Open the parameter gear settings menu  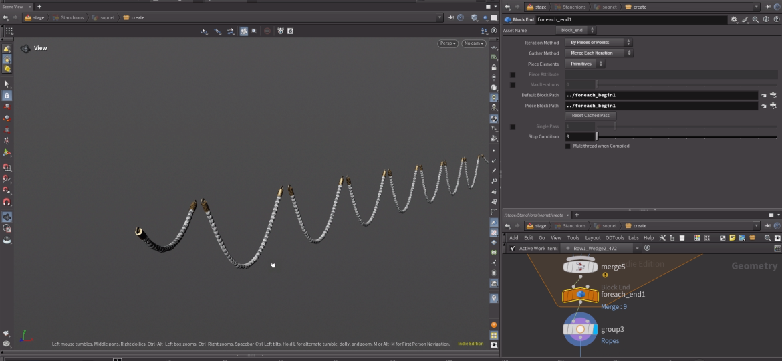pyautogui.click(x=735, y=20)
